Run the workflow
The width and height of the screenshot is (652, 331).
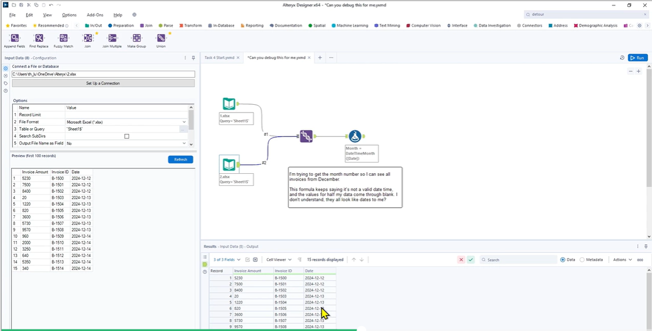pos(638,58)
